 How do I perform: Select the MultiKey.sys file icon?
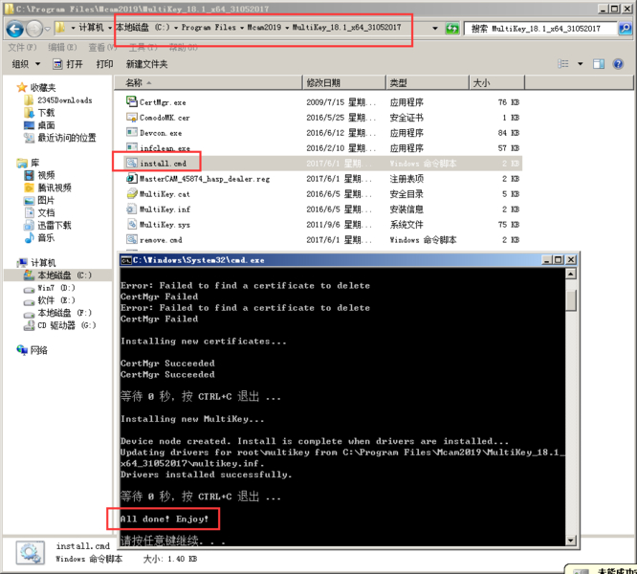(x=132, y=225)
